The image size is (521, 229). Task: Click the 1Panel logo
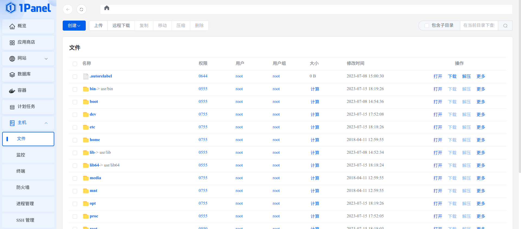28,8
